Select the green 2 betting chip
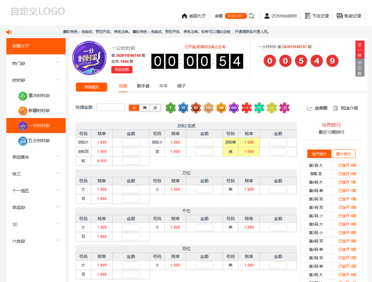The width and height of the screenshot is (372, 282). click(171, 107)
